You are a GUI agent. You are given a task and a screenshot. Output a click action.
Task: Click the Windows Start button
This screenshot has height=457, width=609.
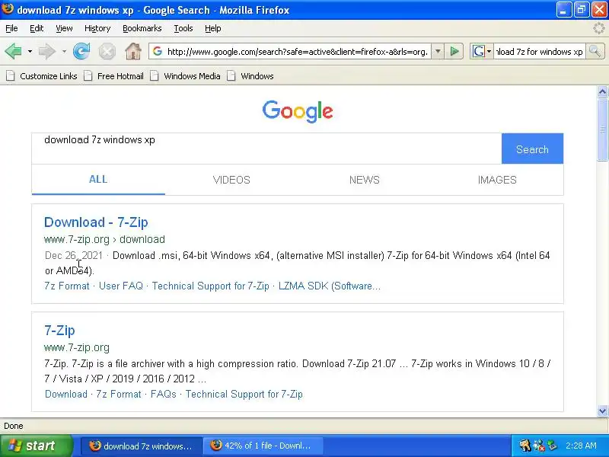click(x=36, y=446)
